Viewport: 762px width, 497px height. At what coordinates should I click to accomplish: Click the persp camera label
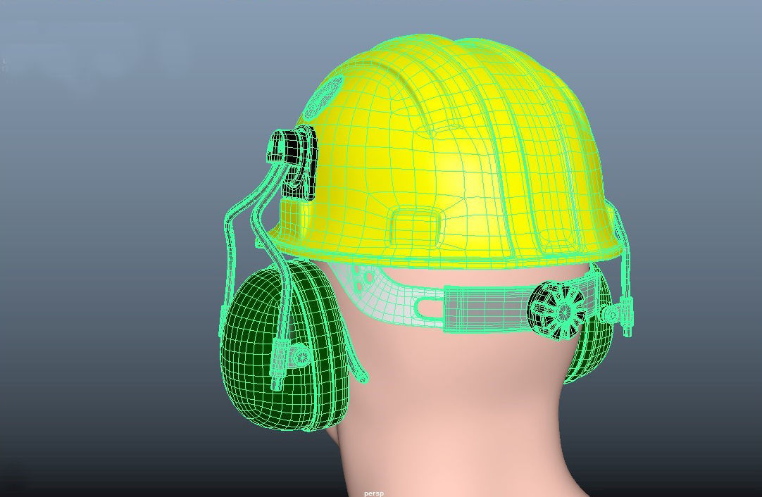point(373,493)
